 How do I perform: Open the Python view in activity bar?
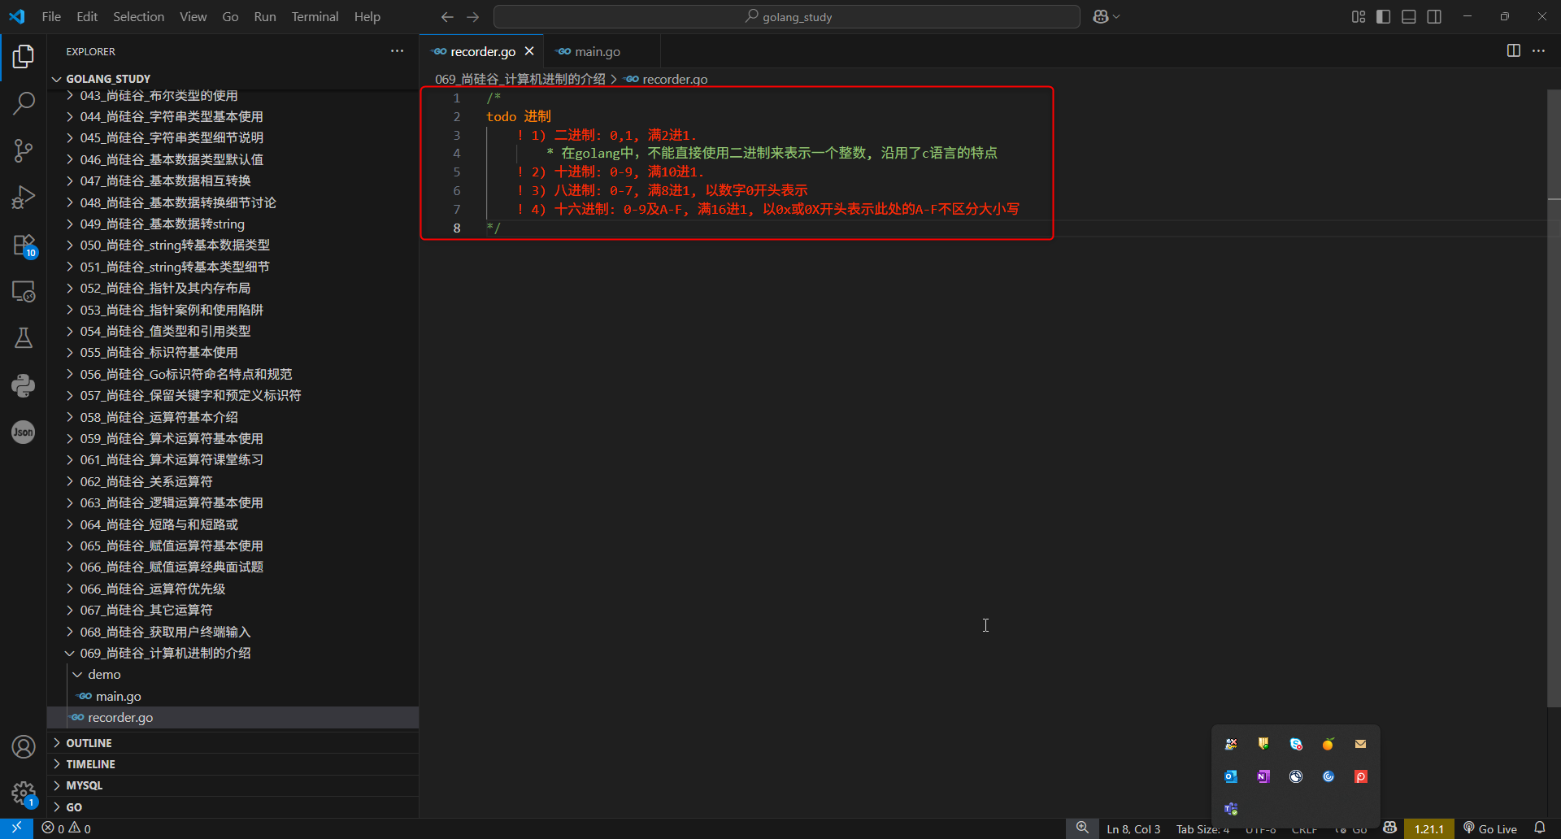click(24, 385)
